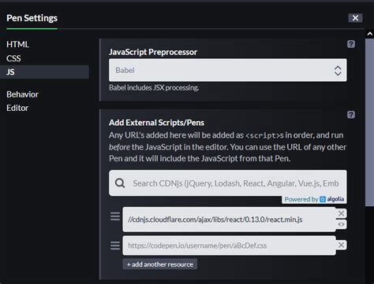Click the scrollbar up arrow
The image size is (374, 284).
tap(369, 34)
